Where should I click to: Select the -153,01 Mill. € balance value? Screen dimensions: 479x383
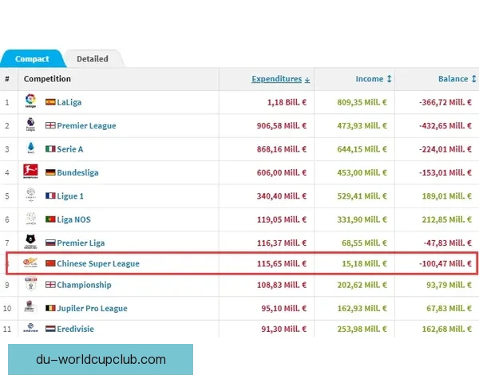click(445, 173)
